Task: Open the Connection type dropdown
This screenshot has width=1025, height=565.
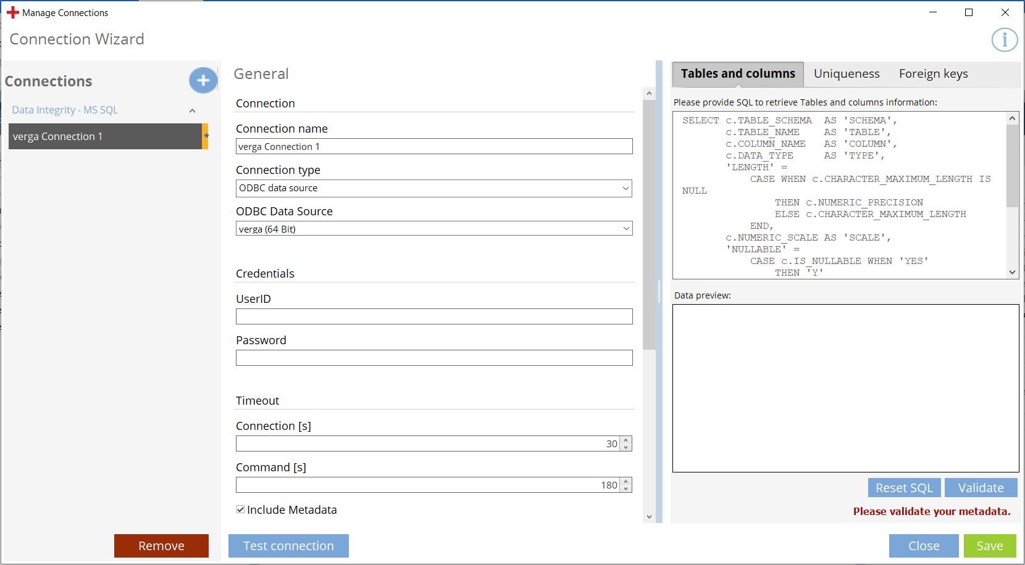Action: pyautogui.click(x=433, y=188)
